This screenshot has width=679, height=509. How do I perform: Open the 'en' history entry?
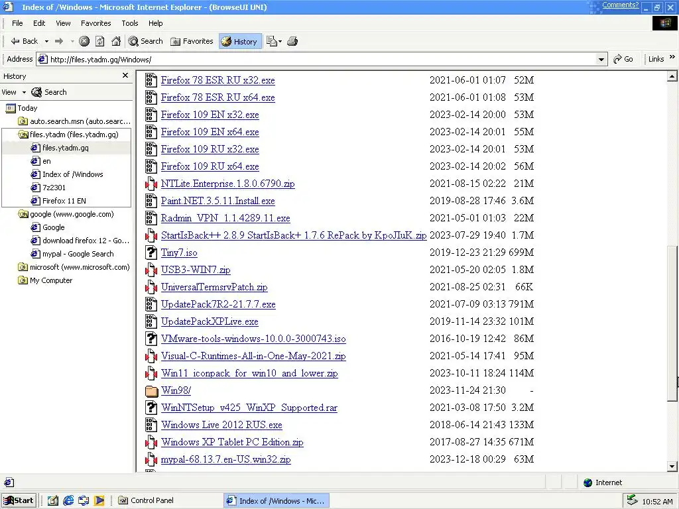coord(41,161)
